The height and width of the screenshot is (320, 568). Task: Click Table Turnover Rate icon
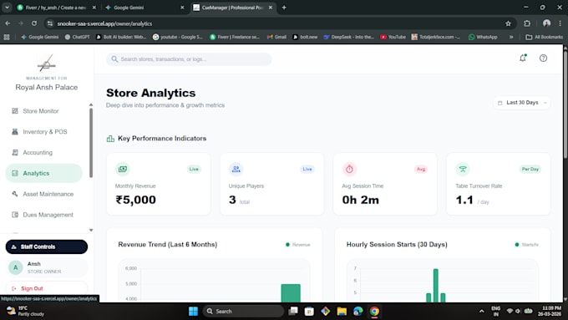point(463,169)
